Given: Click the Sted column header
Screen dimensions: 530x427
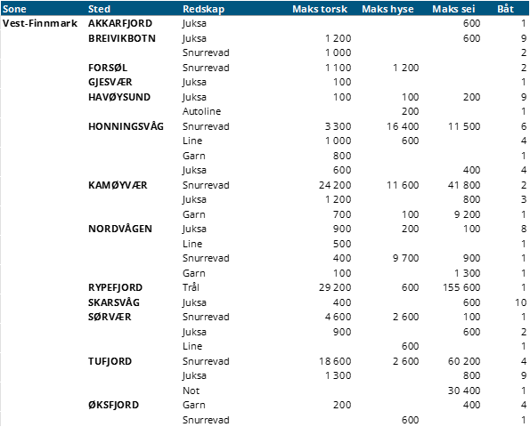Looking at the screenshot, I should [99, 9].
